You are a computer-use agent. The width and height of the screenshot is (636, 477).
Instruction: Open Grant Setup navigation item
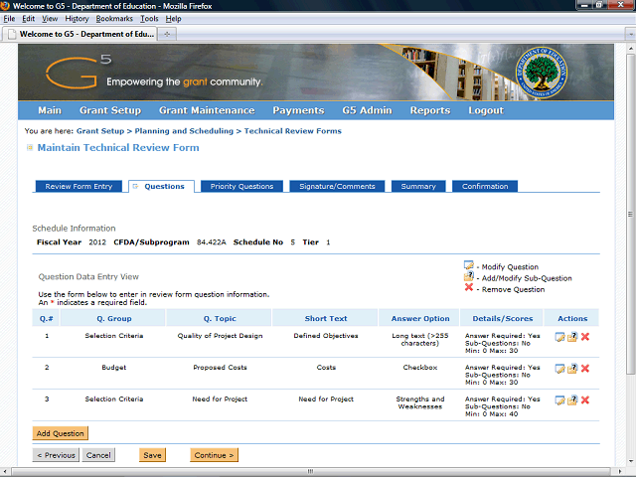point(110,110)
